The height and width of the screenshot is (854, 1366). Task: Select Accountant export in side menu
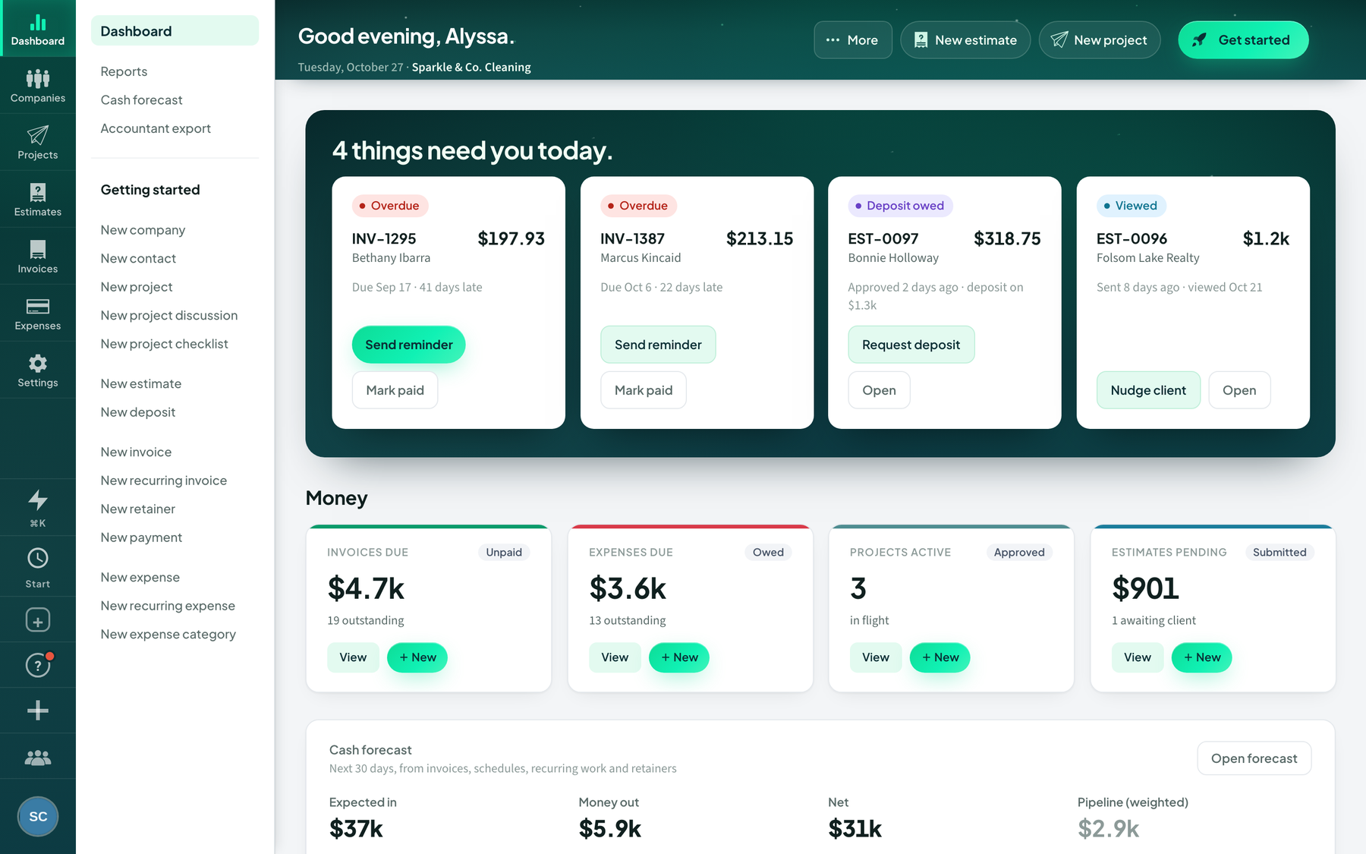156,128
